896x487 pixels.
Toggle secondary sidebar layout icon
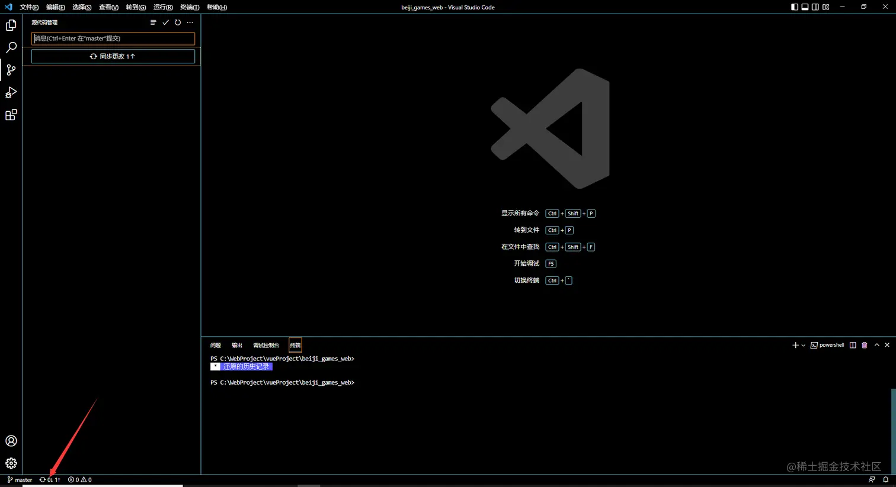[x=815, y=7]
